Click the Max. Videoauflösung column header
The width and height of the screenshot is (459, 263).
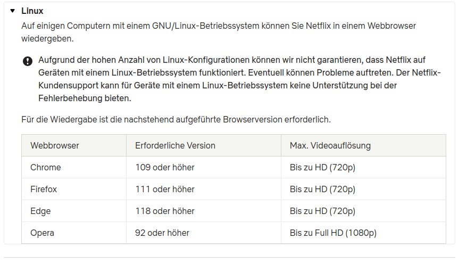click(363, 145)
